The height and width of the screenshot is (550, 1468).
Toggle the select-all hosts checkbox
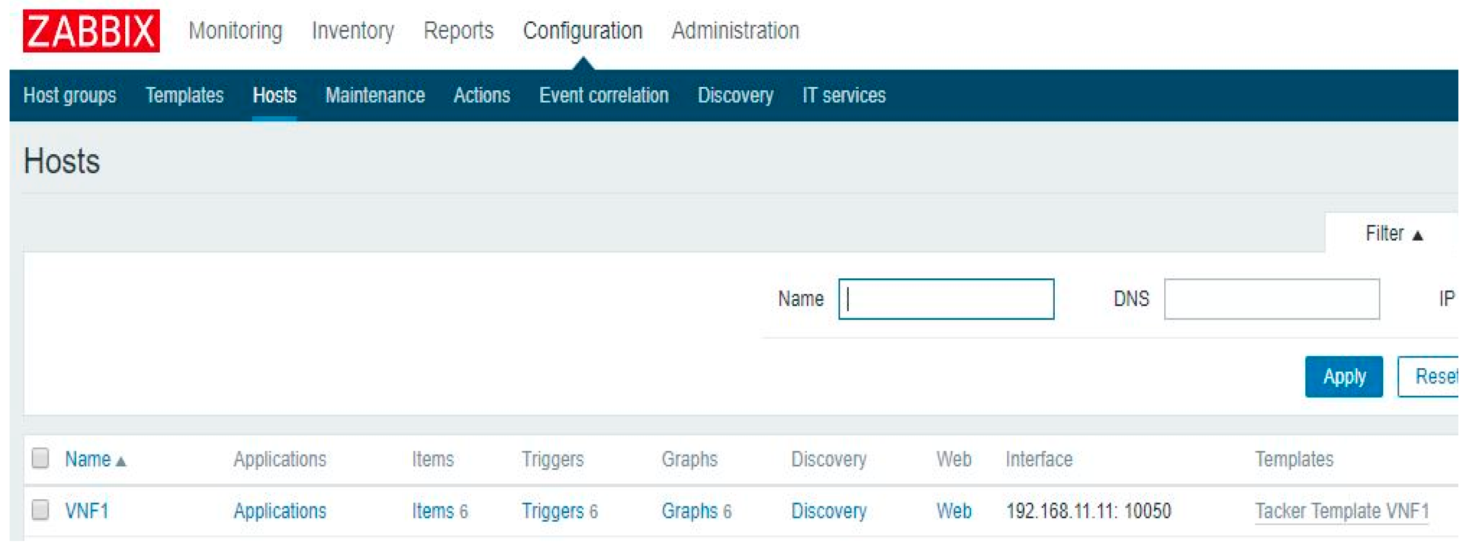40,458
